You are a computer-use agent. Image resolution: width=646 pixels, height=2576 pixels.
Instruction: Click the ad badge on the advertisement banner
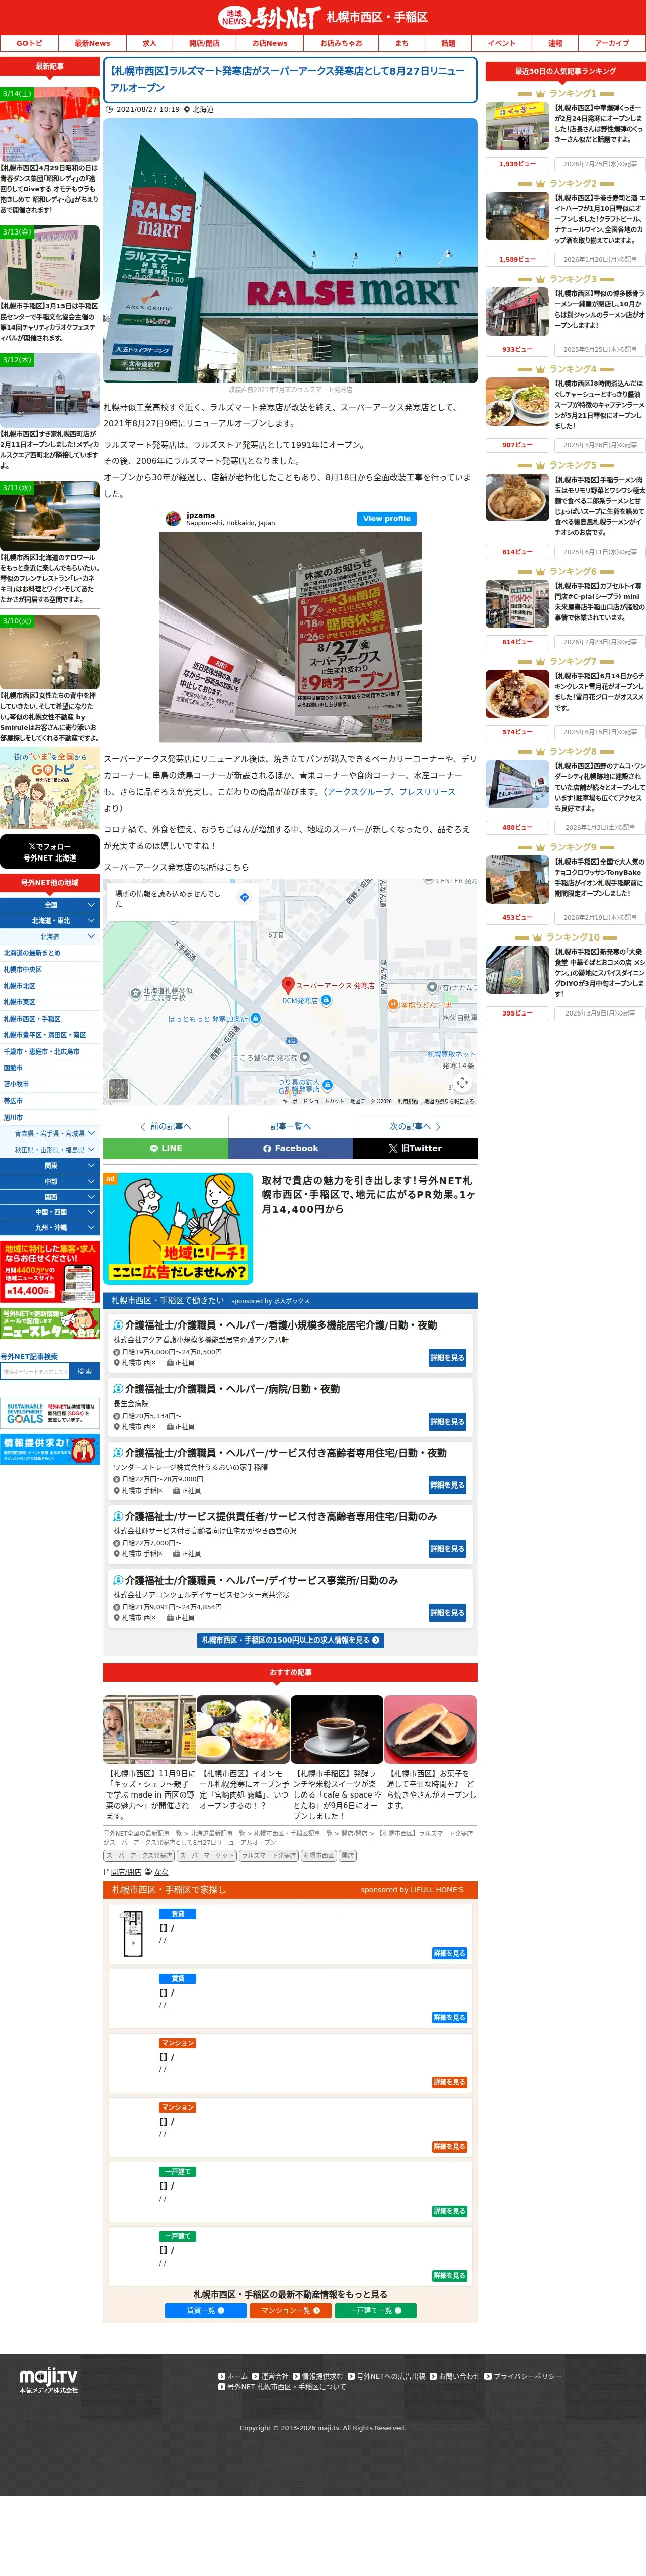pos(110,1179)
